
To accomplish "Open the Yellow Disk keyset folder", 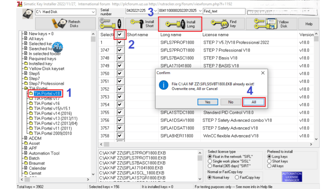I will click(x=47, y=69).
